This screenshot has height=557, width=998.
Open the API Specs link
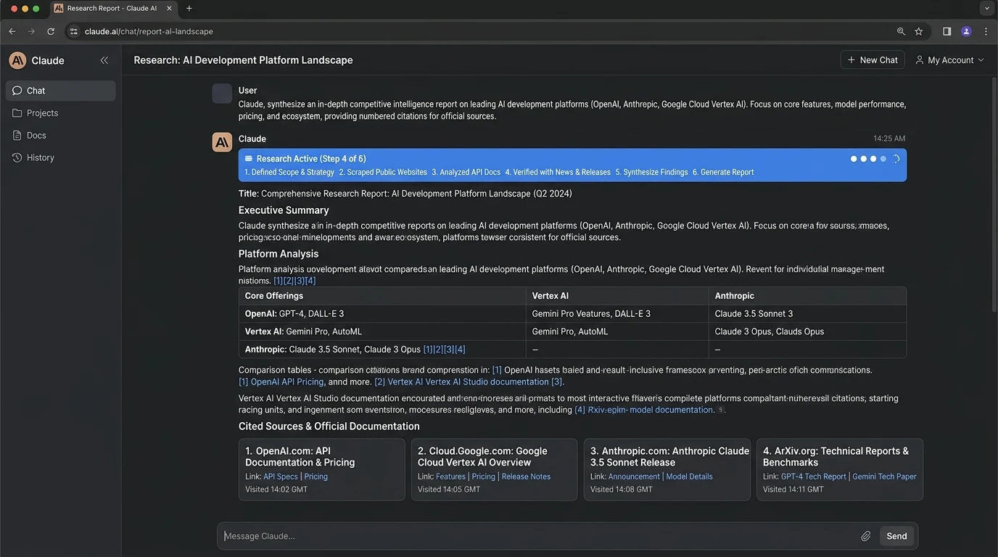point(281,476)
